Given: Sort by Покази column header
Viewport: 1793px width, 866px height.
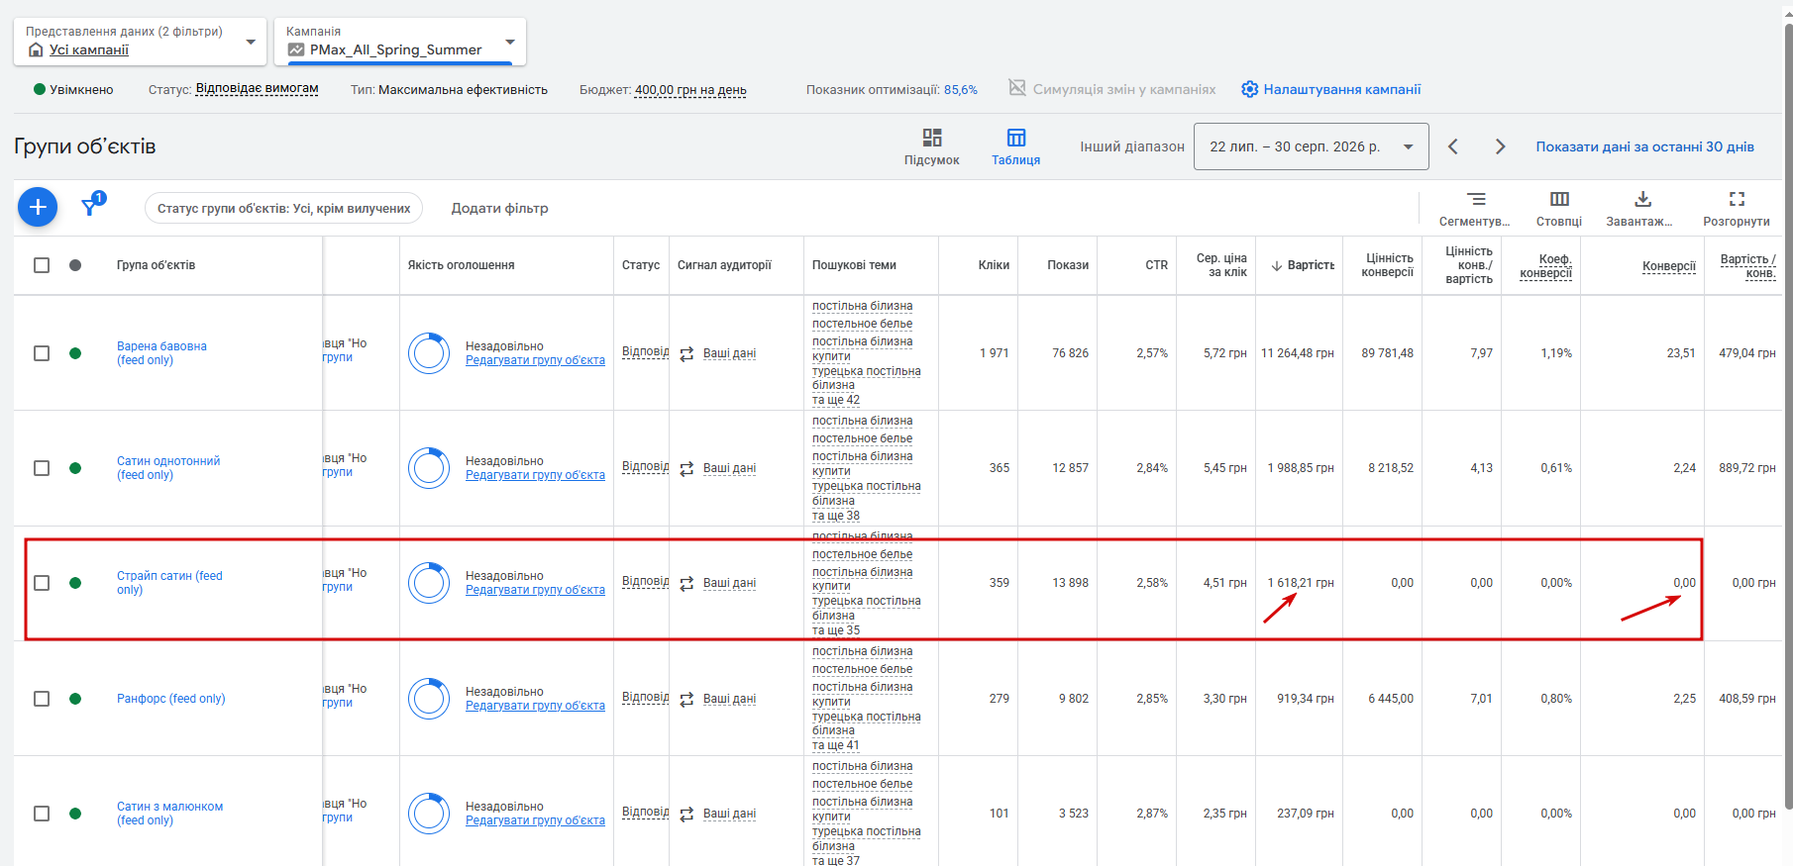Looking at the screenshot, I should [x=1068, y=265].
